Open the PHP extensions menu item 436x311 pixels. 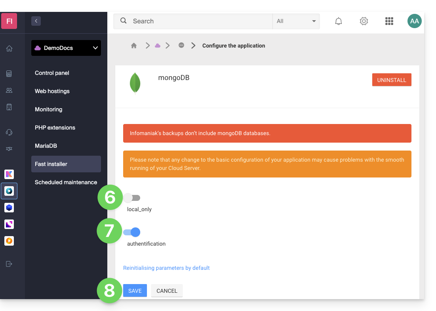55,128
